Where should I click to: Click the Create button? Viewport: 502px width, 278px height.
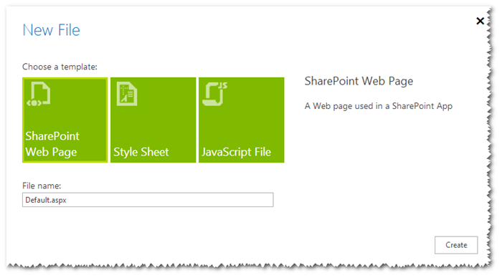click(x=456, y=245)
